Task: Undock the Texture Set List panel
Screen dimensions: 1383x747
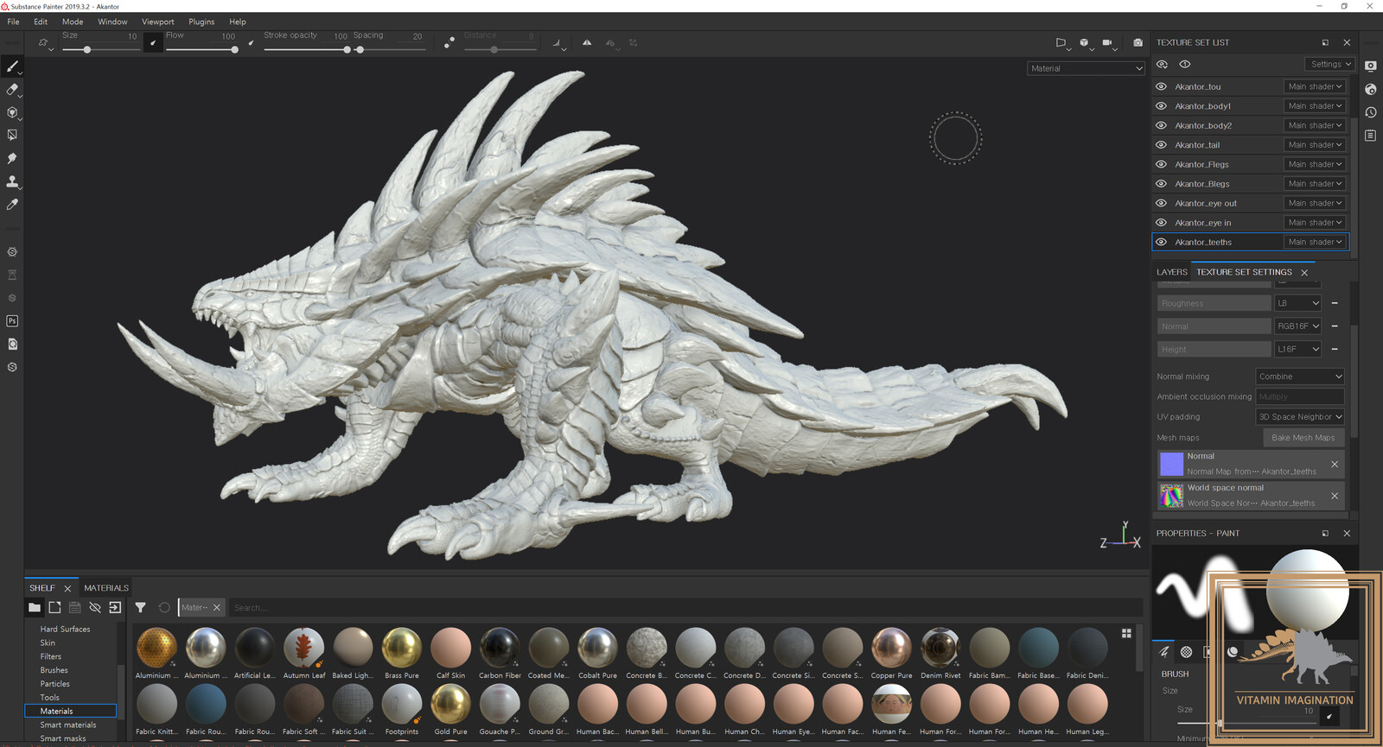Action: coord(1325,42)
